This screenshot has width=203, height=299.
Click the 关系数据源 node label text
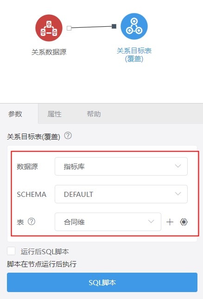click(x=49, y=52)
